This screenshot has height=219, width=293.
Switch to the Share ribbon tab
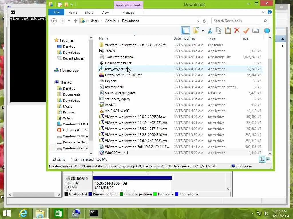click(x=89, y=13)
